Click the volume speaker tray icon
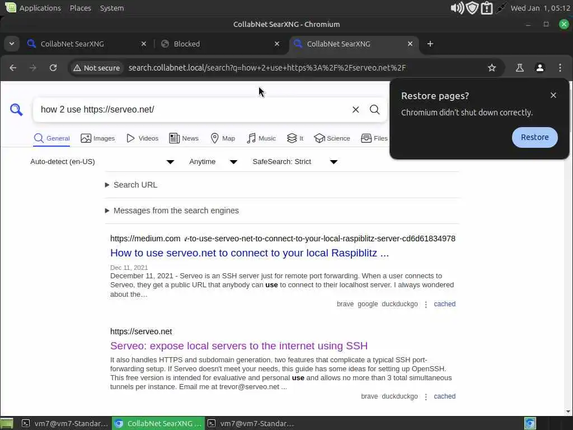 point(457,8)
